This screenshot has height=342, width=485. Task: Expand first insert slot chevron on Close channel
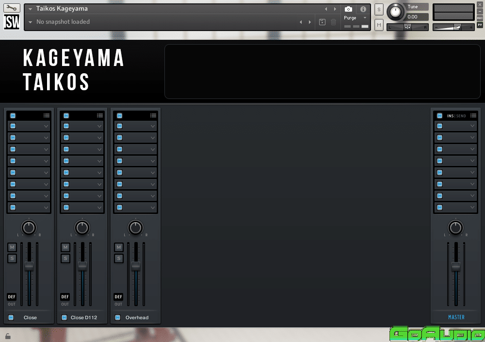pos(46,126)
